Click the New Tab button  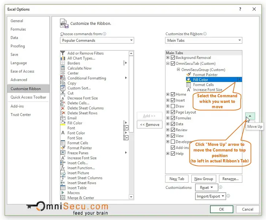click(x=177, y=179)
